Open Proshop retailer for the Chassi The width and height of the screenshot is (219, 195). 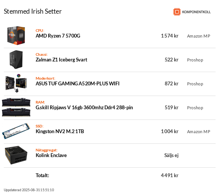pyautogui.click(x=195, y=60)
